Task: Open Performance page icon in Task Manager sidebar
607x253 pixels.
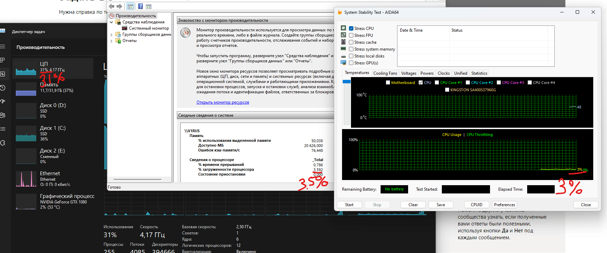Action: pos(3,74)
